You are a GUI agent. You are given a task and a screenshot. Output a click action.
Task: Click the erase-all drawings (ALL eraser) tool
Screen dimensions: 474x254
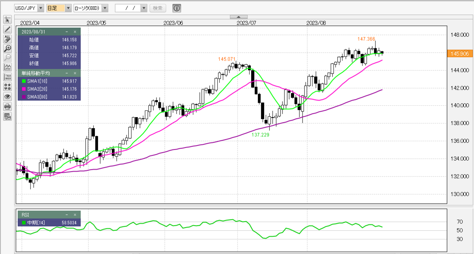coord(8,39)
